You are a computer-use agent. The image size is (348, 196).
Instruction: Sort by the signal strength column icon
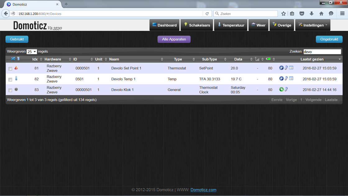pyautogui.click(x=257, y=59)
